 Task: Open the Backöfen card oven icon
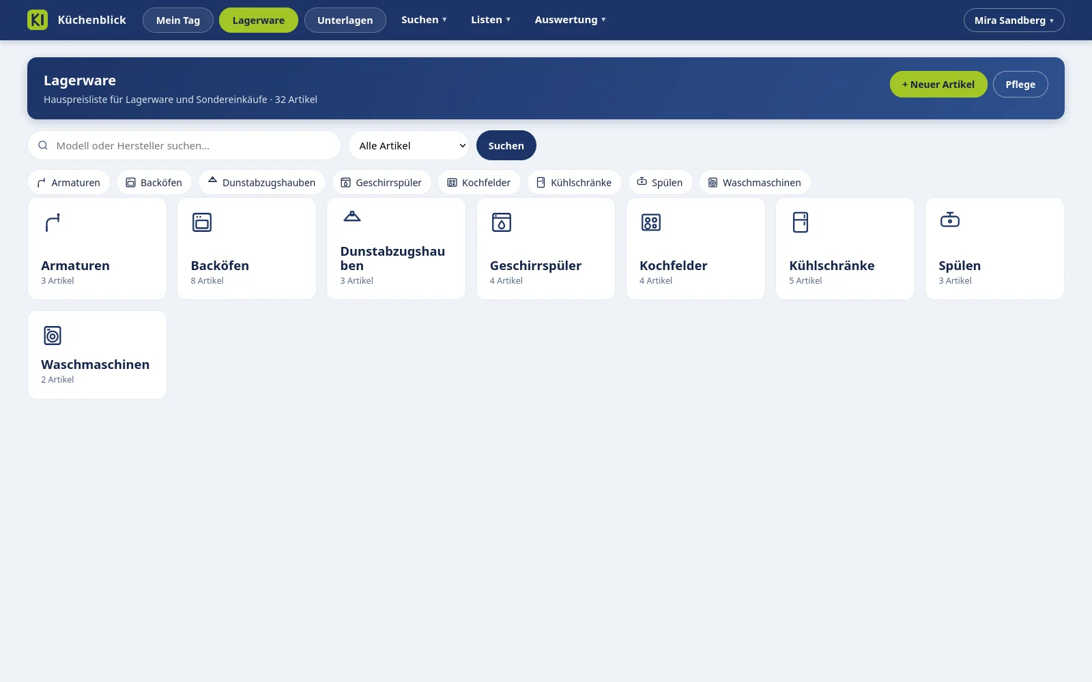(202, 222)
